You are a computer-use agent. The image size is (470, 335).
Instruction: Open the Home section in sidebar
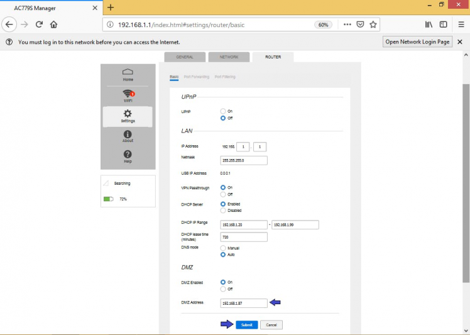(128, 74)
